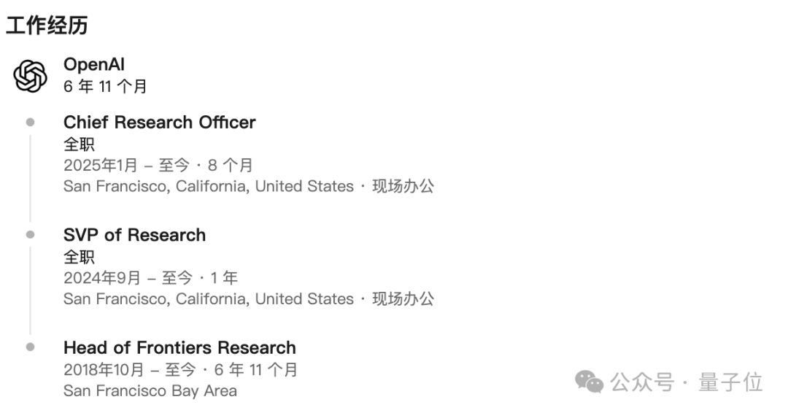The image size is (788, 413).
Task: Open the SVP of Research position title
Action: 135,235
